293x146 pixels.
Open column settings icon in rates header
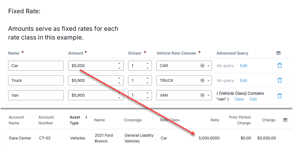click(278, 53)
